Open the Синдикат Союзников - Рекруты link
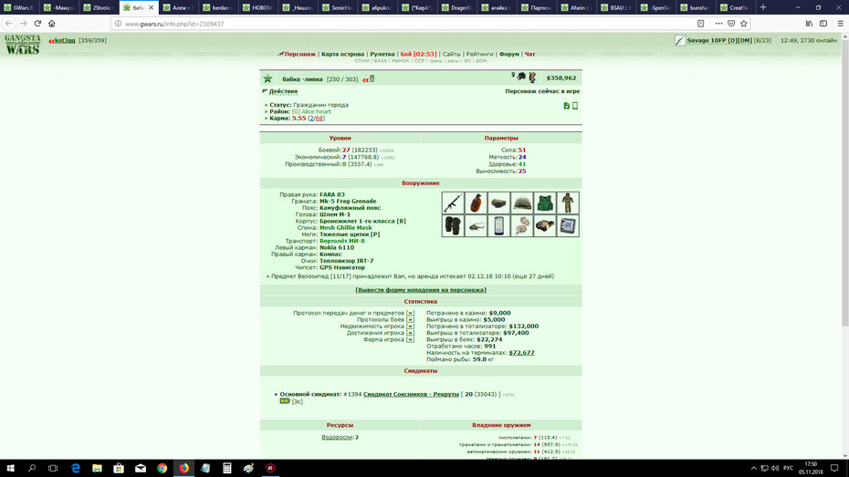 tap(411, 394)
